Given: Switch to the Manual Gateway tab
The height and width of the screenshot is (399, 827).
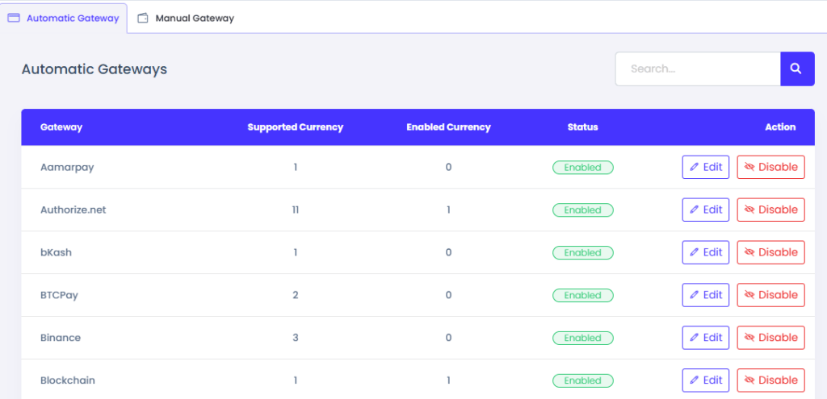Looking at the screenshot, I should pos(186,18).
